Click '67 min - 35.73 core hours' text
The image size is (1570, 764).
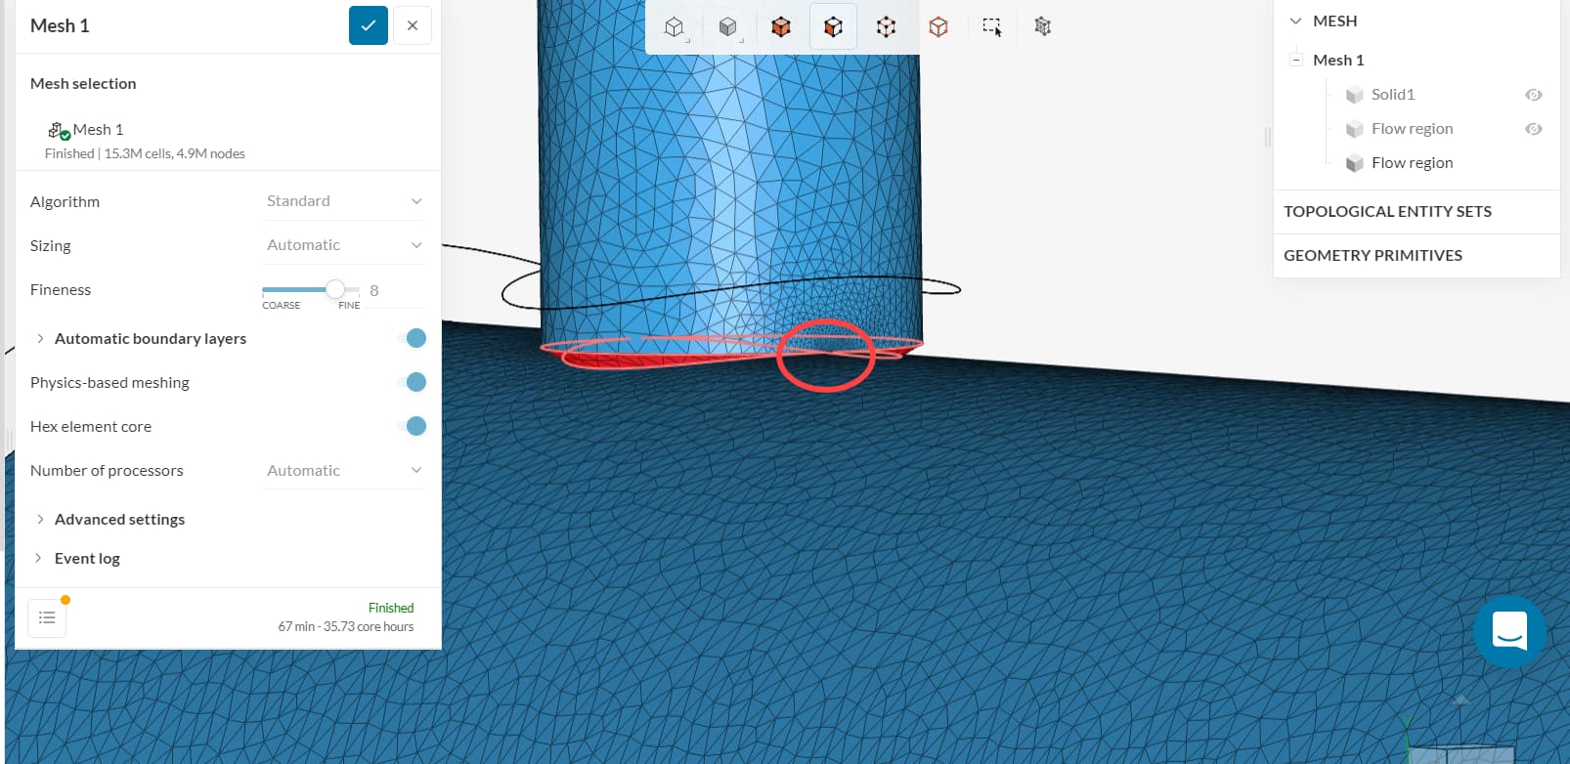tap(346, 626)
